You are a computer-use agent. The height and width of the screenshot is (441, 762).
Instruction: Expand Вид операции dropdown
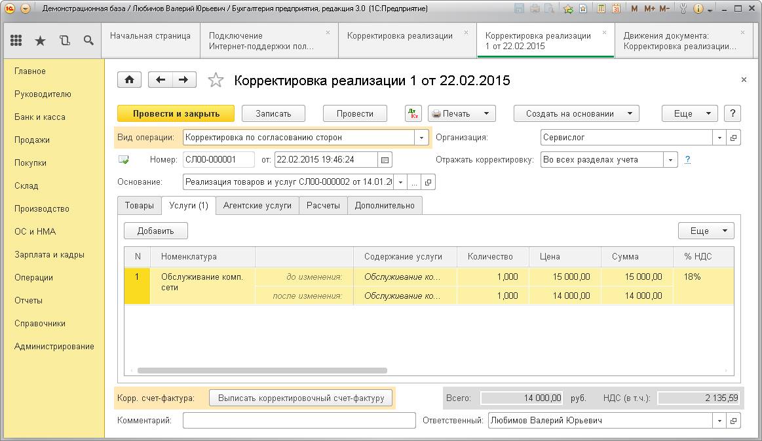click(421, 138)
